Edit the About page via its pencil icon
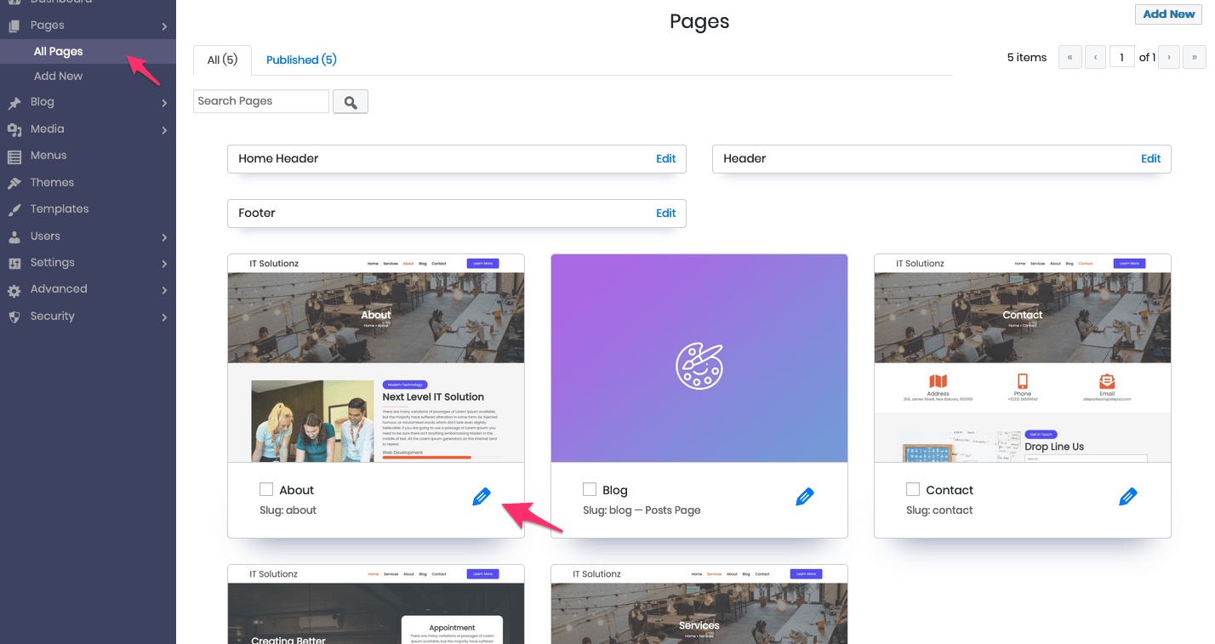Image resolution: width=1215 pixels, height=644 pixels. 482,496
